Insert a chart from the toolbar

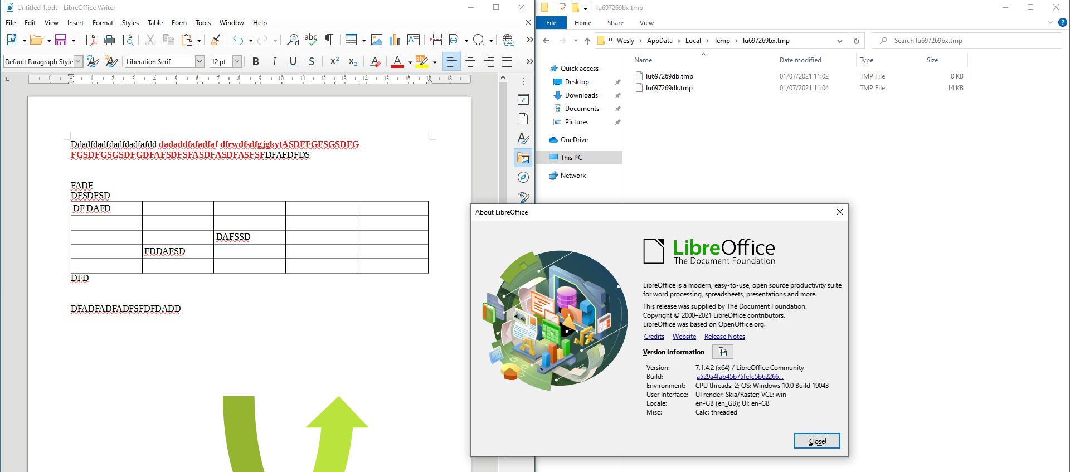click(x=395, y=40)
